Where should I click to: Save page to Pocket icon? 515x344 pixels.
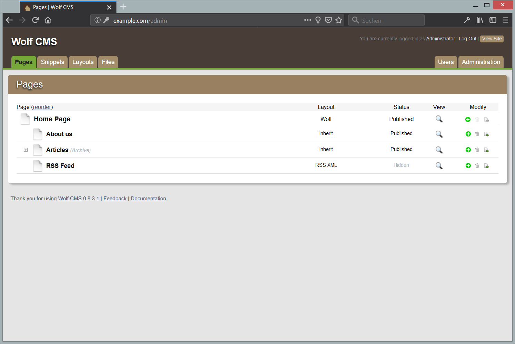pos(328,20)
